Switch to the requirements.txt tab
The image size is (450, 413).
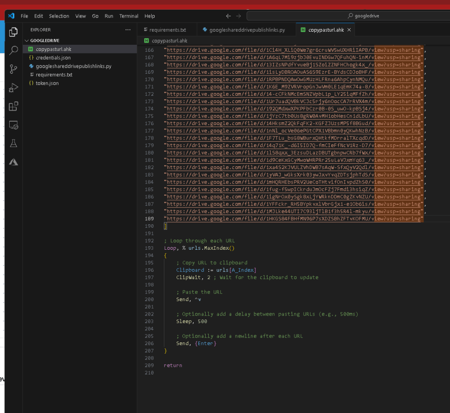pos(167,30)
